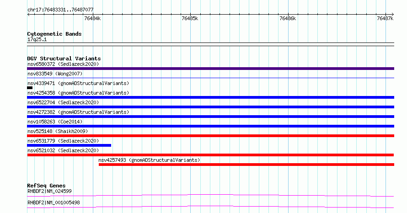Click the DGV Structural Variants track heading
This screenshot has height=213, width=407.
pos(64,59)
